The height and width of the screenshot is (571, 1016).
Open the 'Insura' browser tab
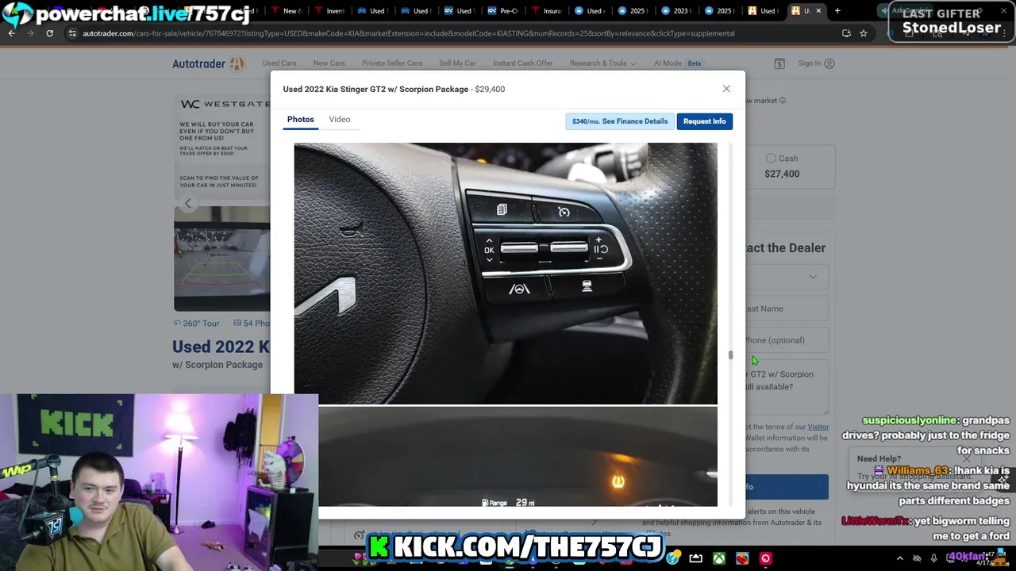pos(545,11)
